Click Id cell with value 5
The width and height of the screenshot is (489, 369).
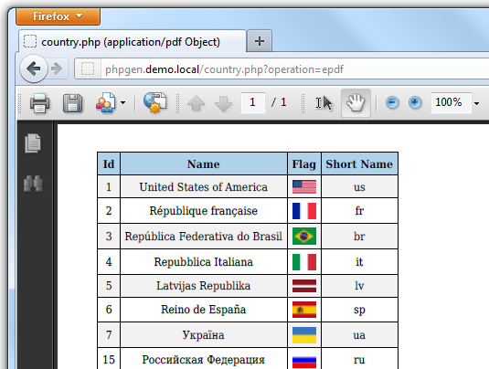(109, 286)
